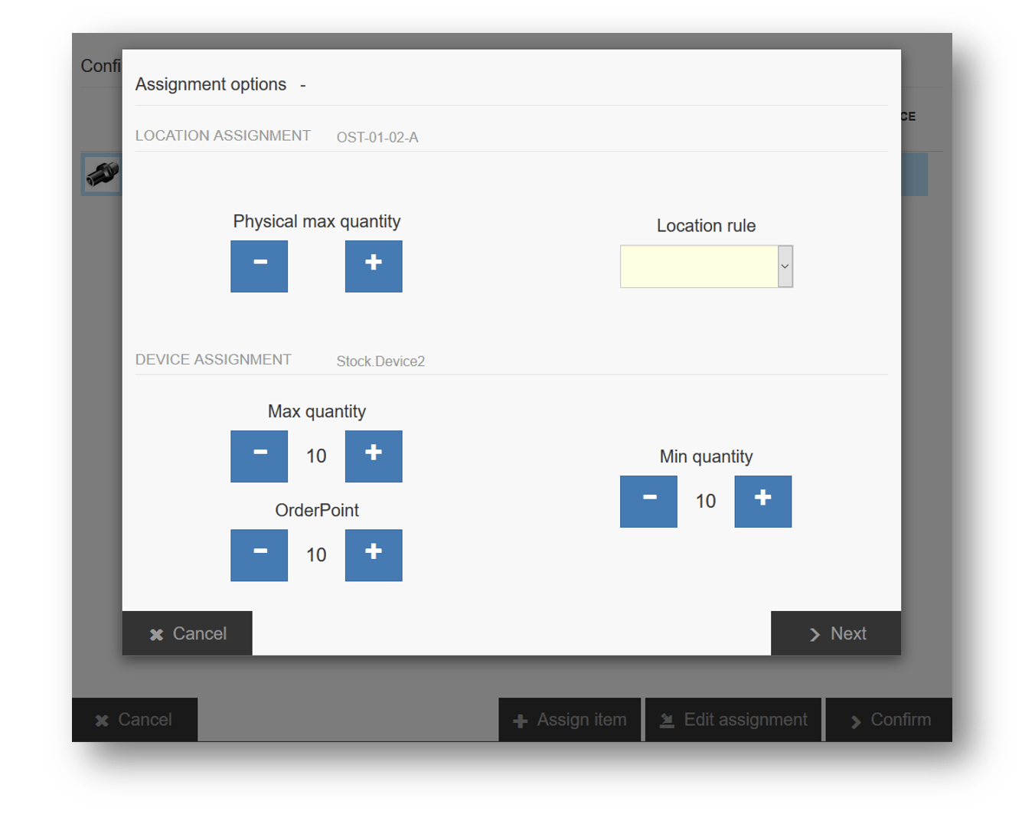The height and width of the screenshot is (824, 1035).
Task: Click the Max quantity value 10
Action: coord(316,456)
